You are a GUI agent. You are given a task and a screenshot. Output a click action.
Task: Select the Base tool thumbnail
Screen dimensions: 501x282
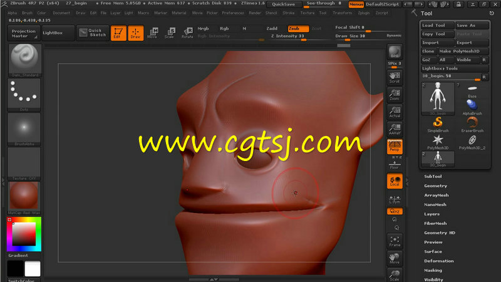(x=472, y=90)
